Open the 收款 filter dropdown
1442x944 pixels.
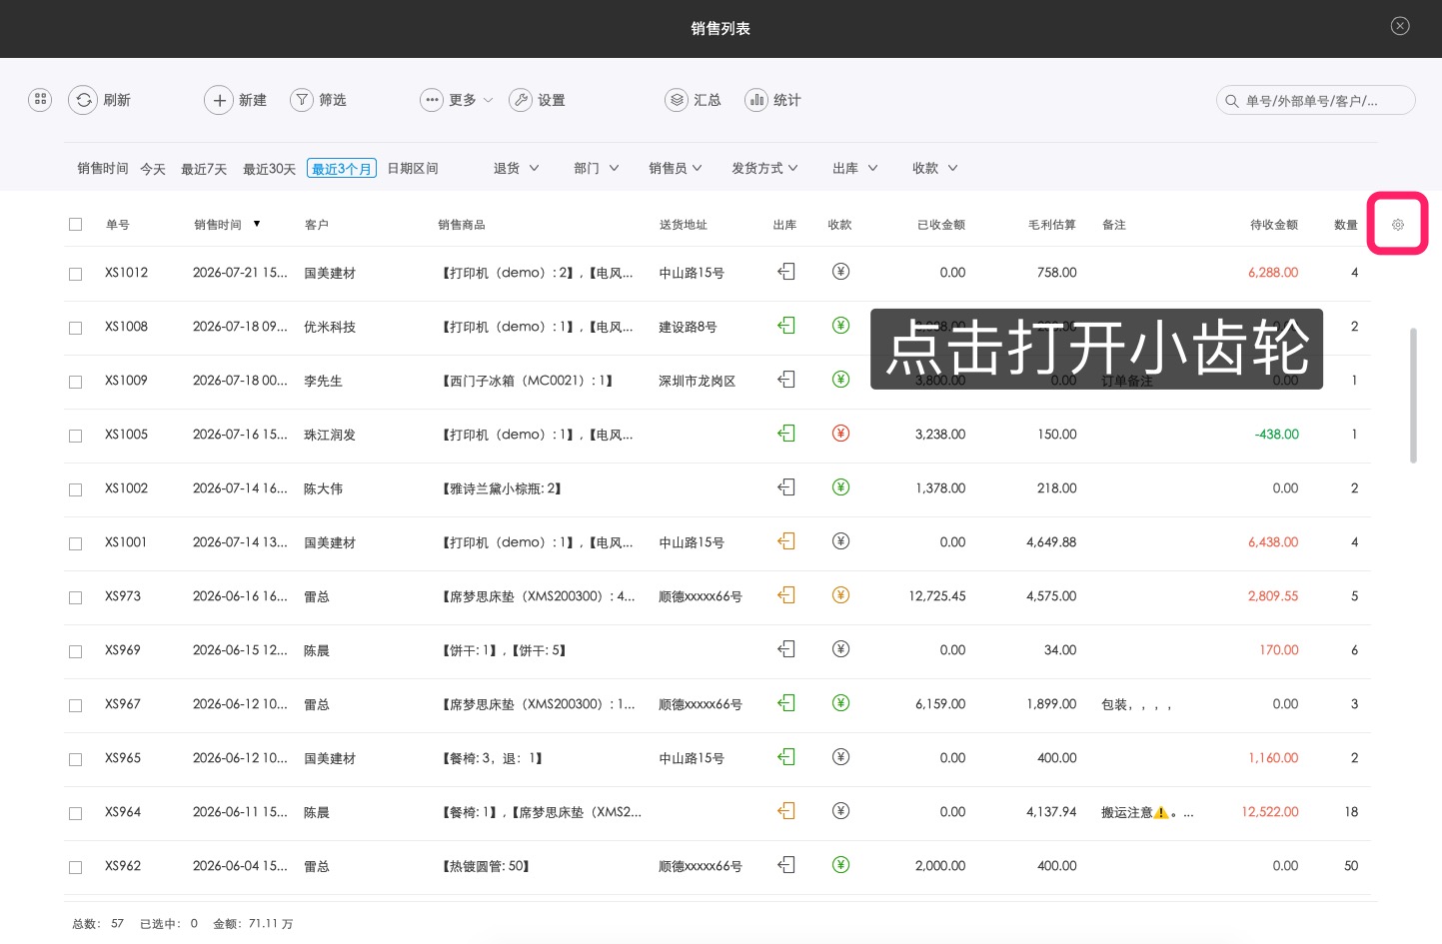tap(935, 168)
